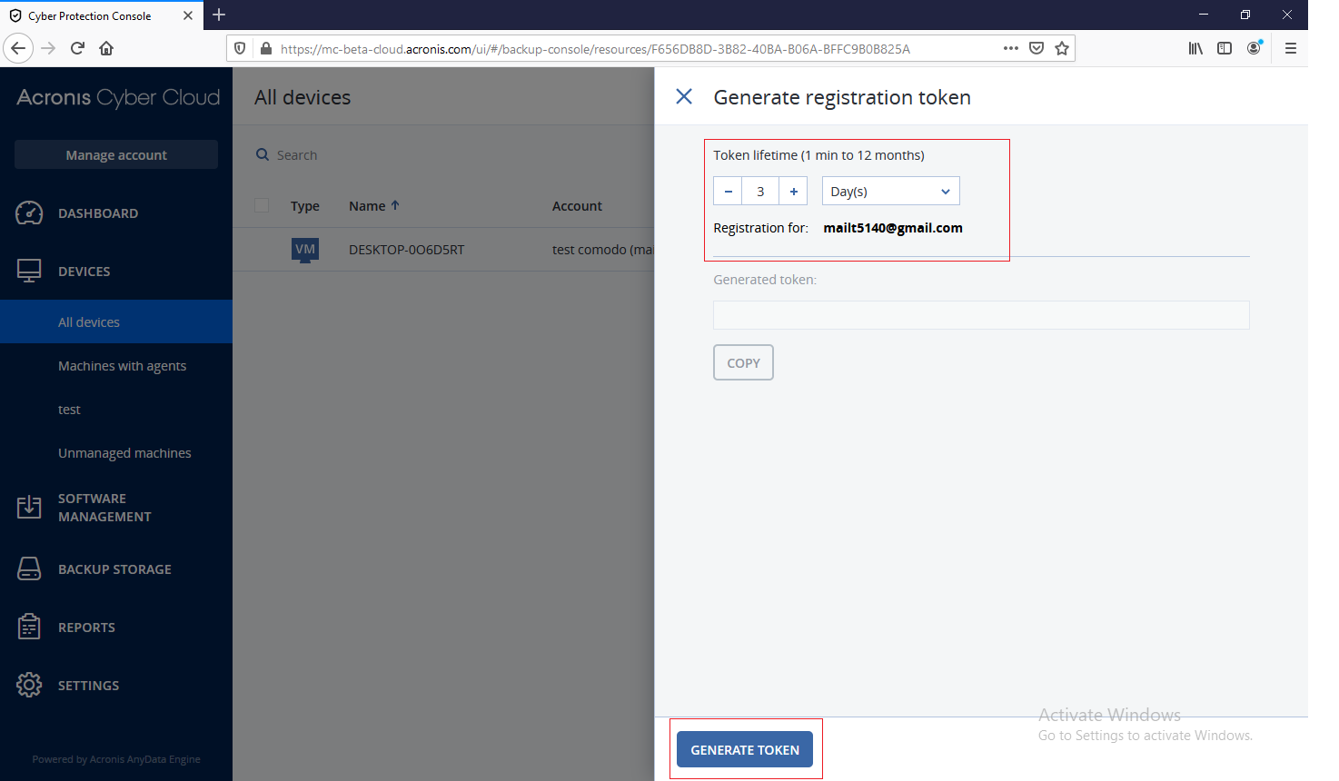
Task: Open a new browser tab
Action: [219, 15]
